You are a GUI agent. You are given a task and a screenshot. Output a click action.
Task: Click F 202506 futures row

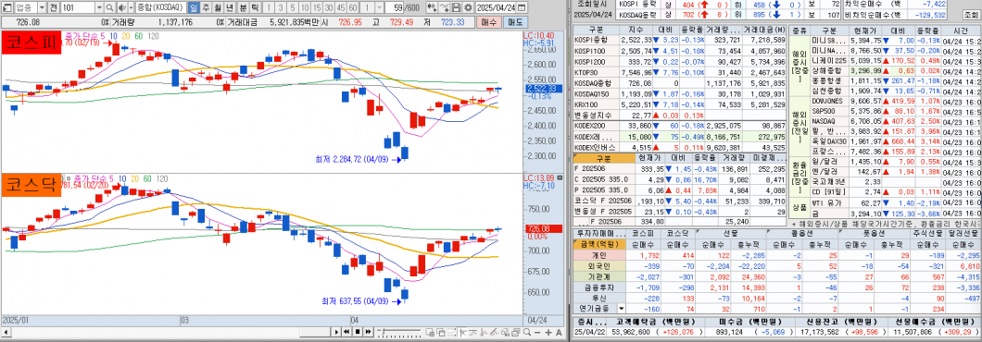coord(679,169)
